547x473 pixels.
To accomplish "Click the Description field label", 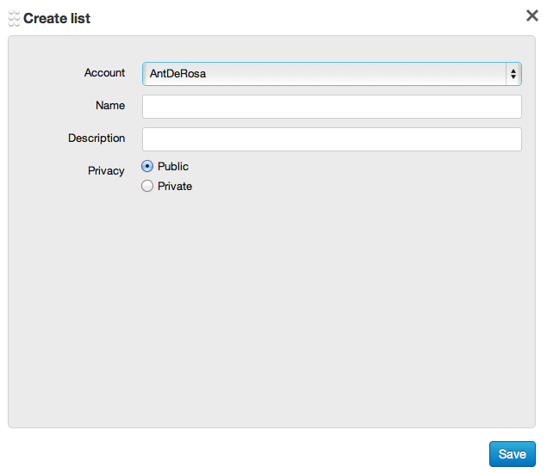I will [96, 138].
